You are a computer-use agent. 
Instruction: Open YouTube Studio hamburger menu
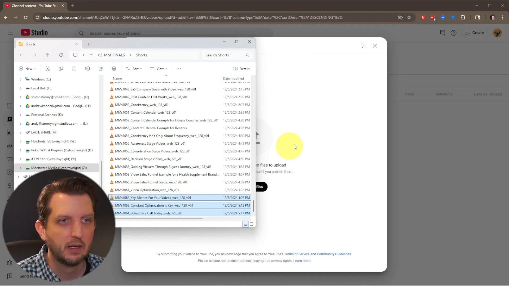[10, 33]
